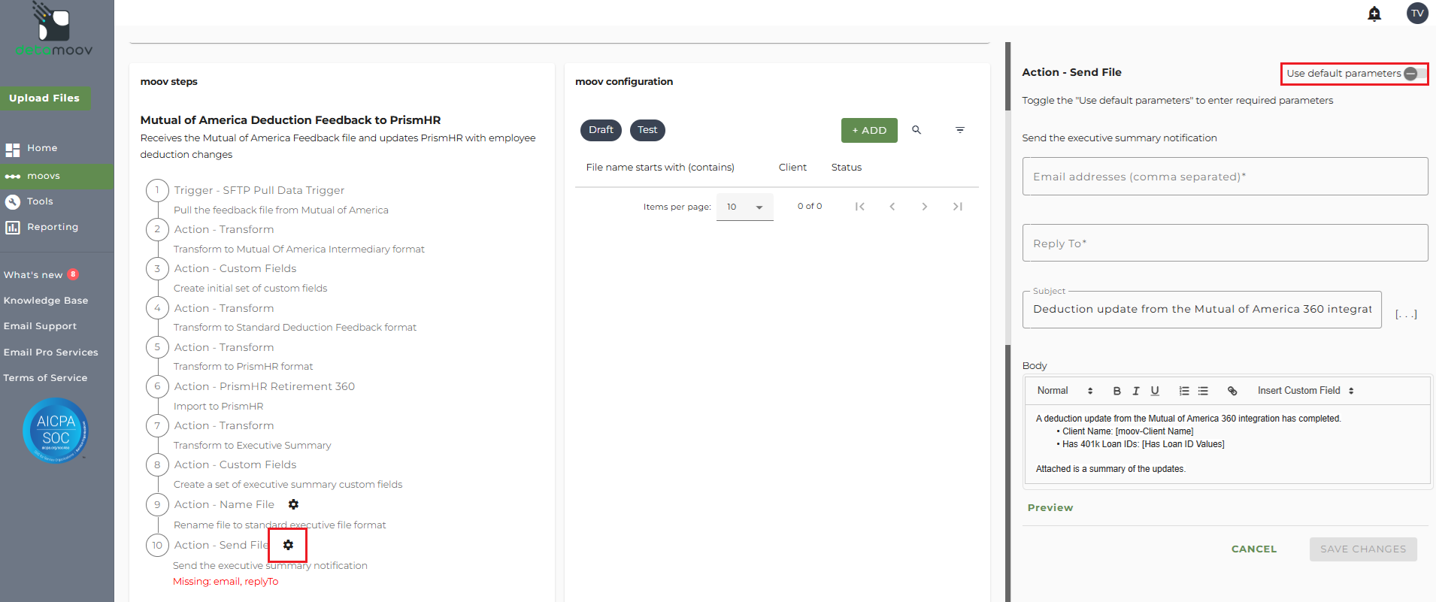Click the Status column header
The image size is (1436, 602).
(847, 168)
